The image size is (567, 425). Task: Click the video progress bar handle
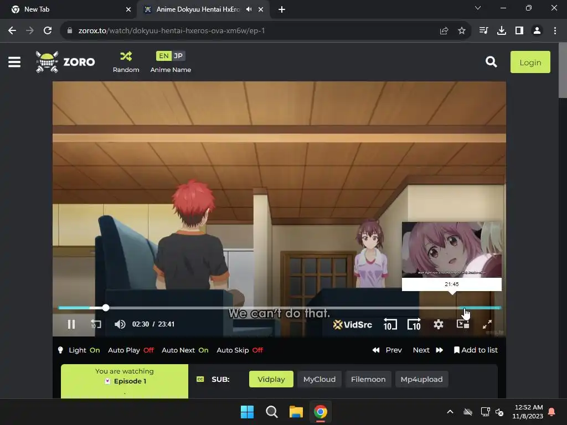click(106, 308)
